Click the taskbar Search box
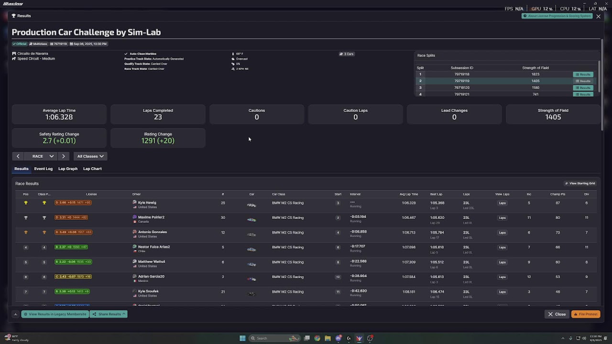The width and height of the screenshot is (612, 344). 275,338
